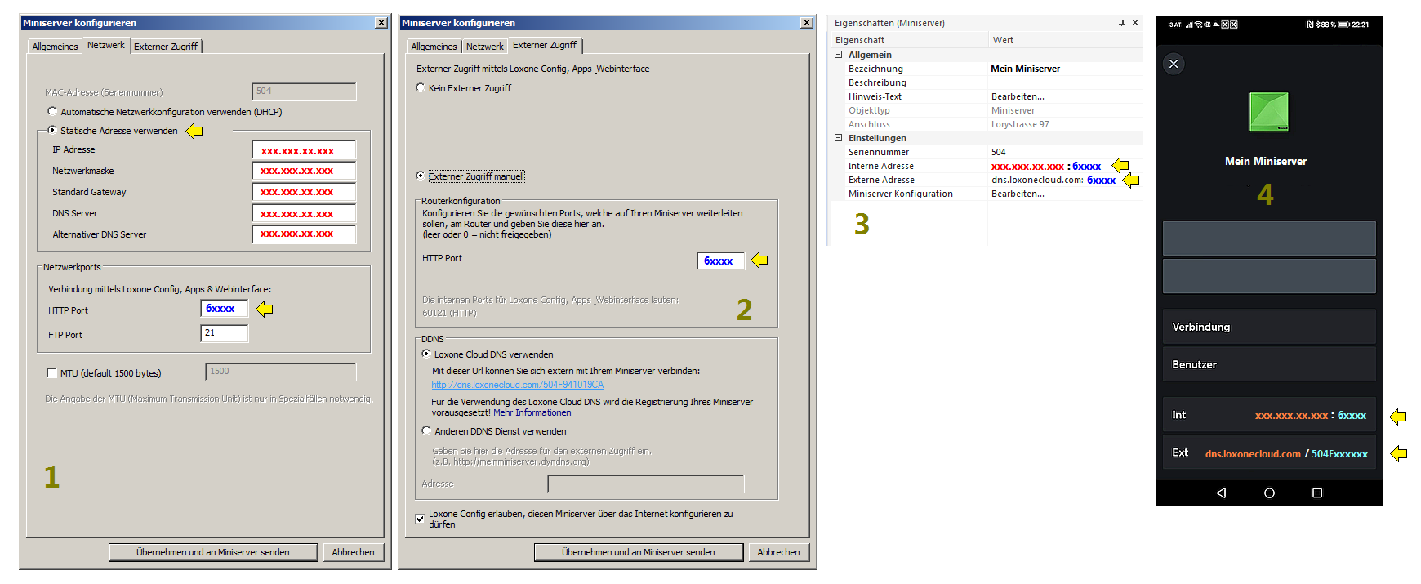Click Bearbeiten... next to Hinweis-Text
Image resolution: width=1421 pixels, height=584 pixels.
point(1018,96)
